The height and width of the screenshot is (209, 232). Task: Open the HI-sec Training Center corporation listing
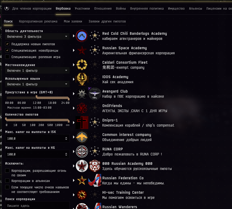pyautogui.click(x=123, y=195)
